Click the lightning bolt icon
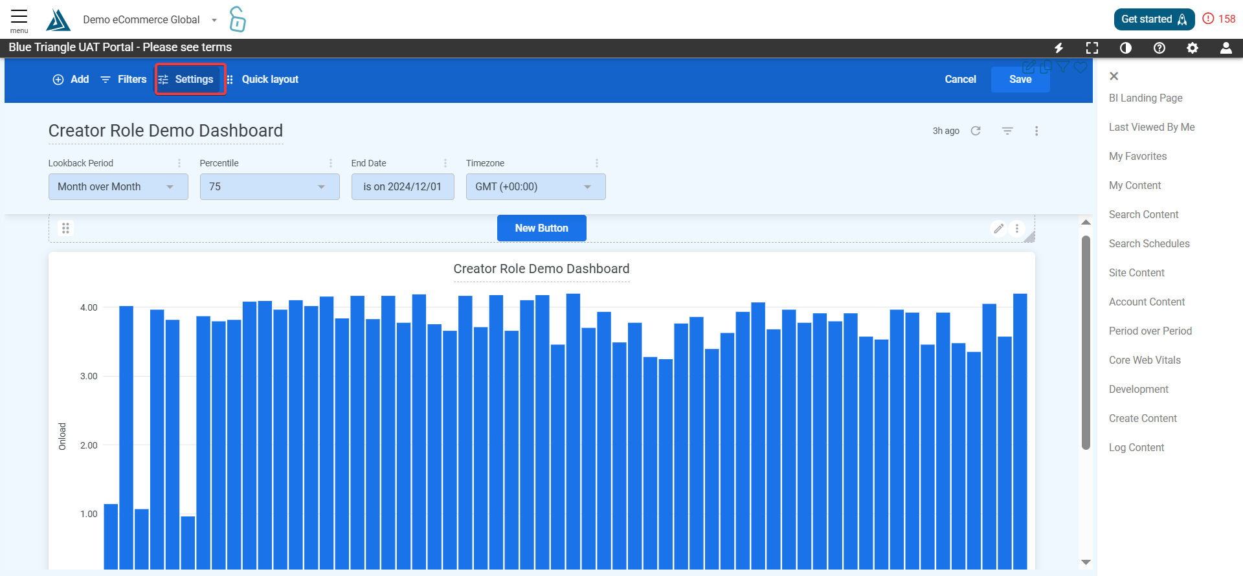1243x576 pixels. tap(1059, 48)
